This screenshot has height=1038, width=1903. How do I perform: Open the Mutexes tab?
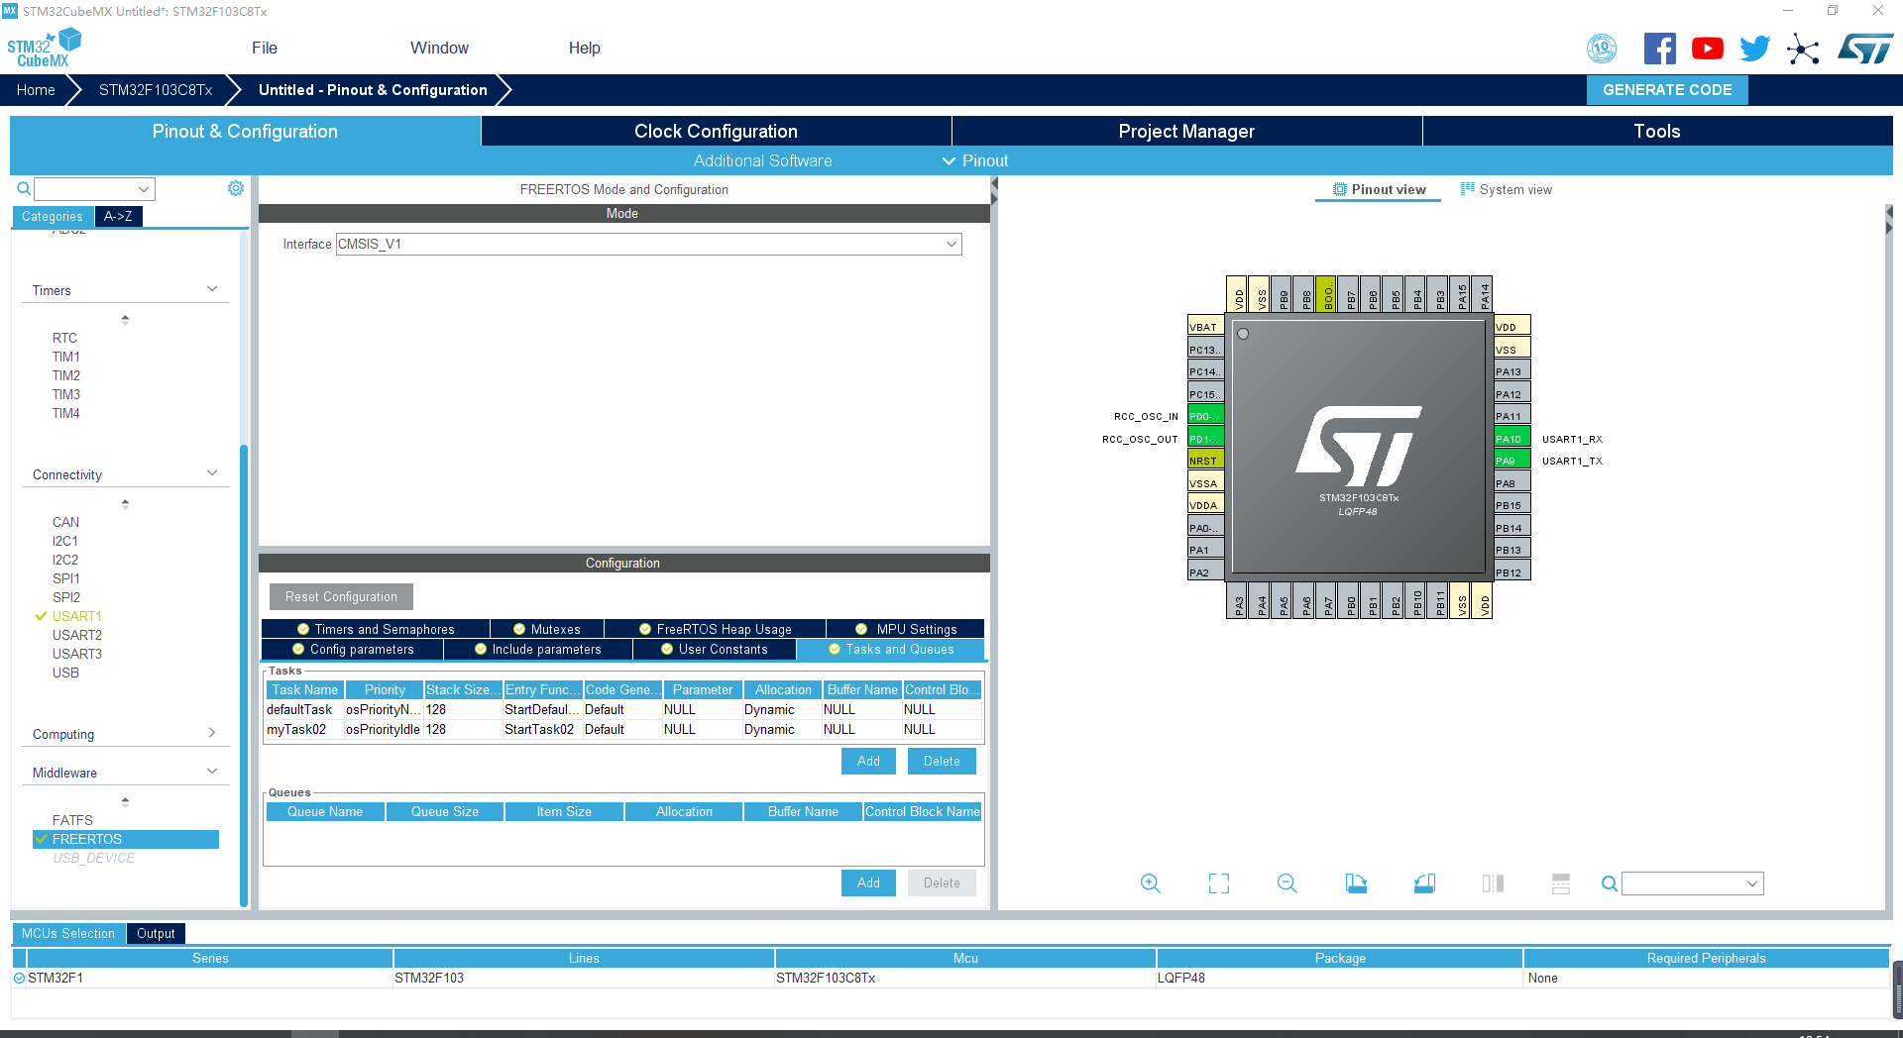[547, 629]
